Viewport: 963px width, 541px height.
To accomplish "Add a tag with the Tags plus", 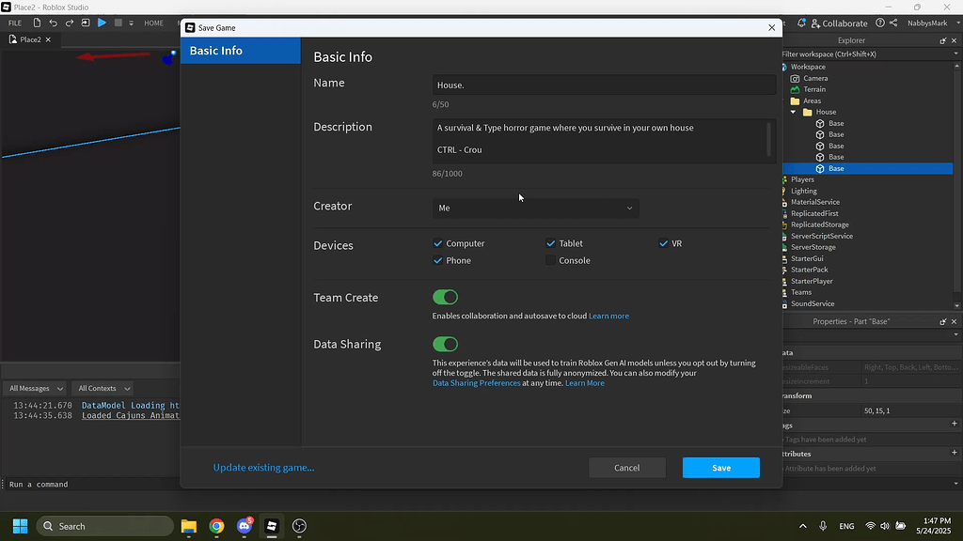I will (x=954, y=424).
